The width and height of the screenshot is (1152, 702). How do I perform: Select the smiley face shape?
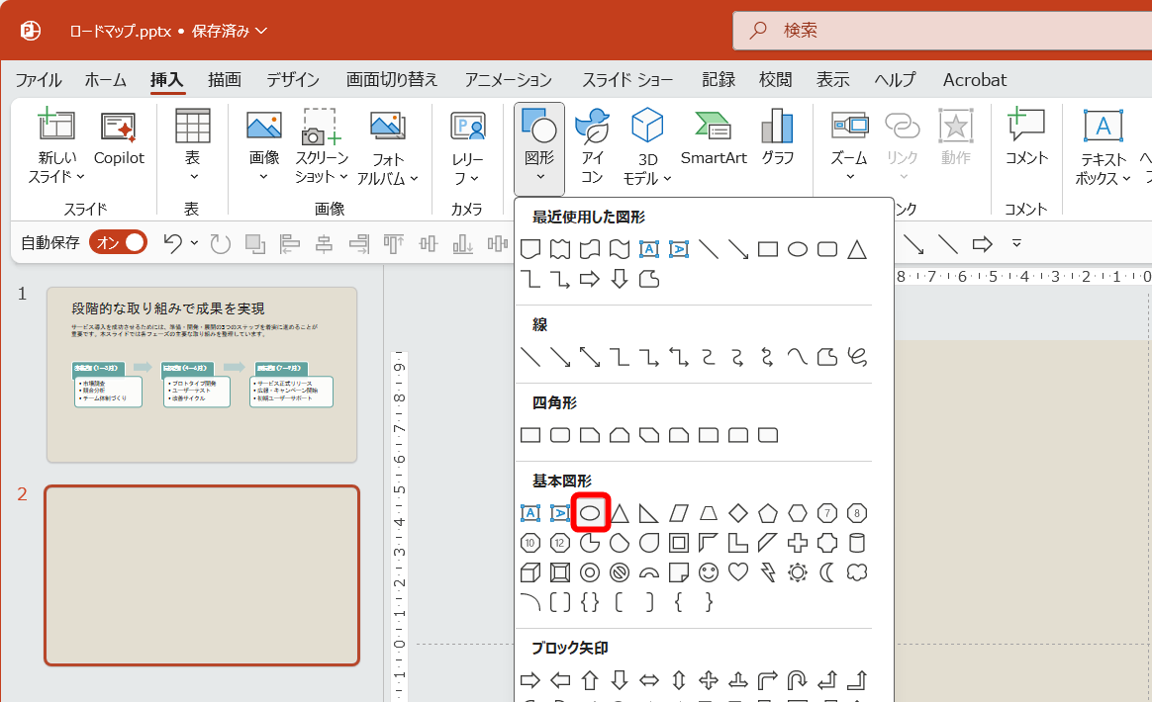coord(708,571)
